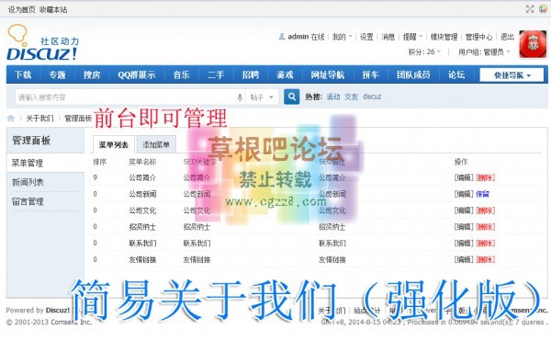Screen dimensions: 551x341
Task: Click the blue search magnifier button
Action: point(292,97)
